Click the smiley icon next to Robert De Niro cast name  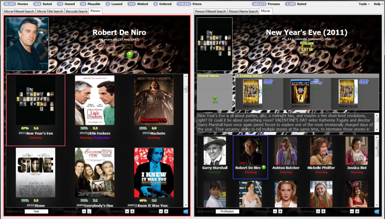coord(264,167)
